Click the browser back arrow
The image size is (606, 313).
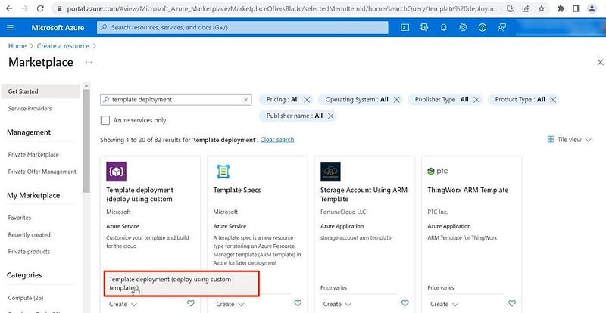click(9, 8)
